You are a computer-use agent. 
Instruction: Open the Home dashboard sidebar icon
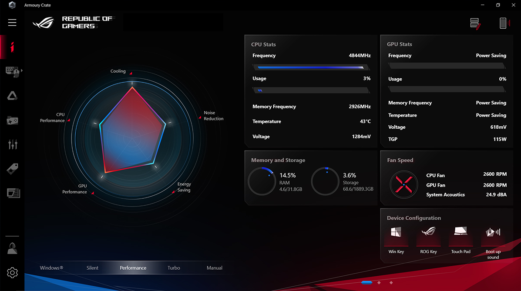coord(12,47)
